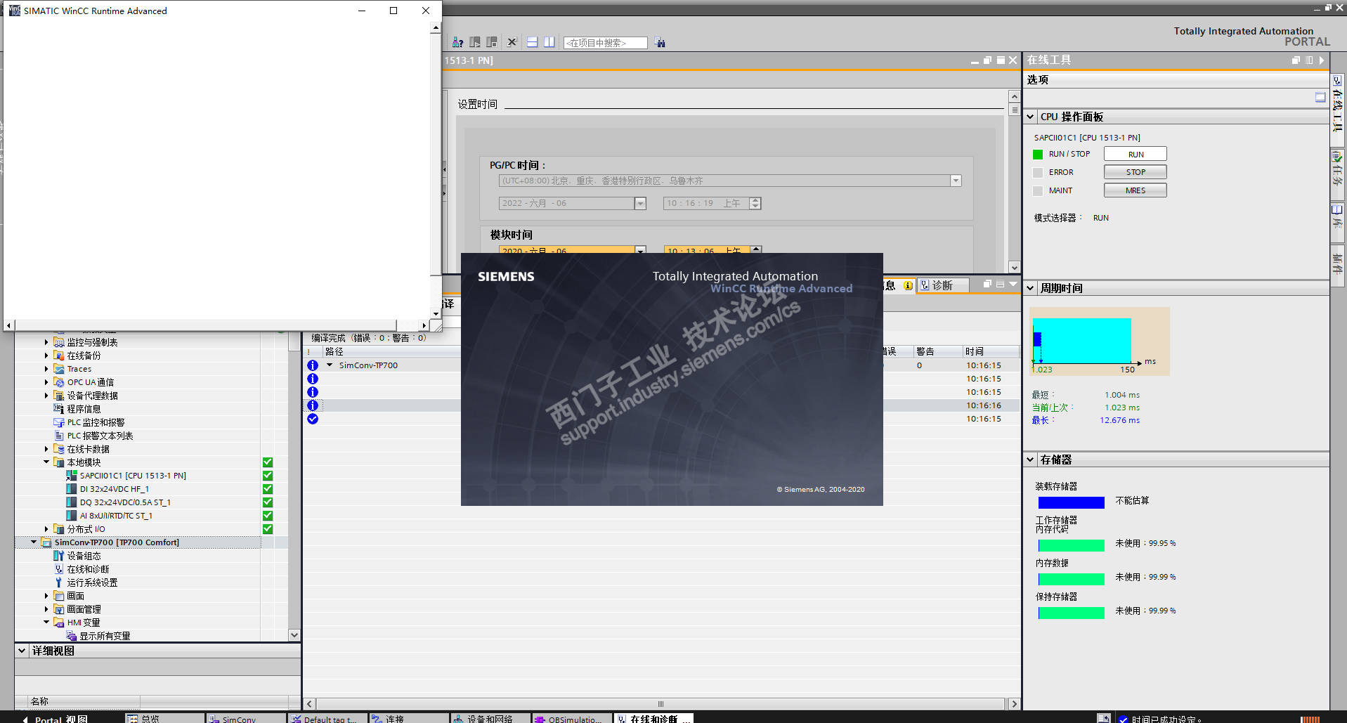Click the 装载存储器 blue usage bar
The width and height of the screenshot is (1347, 723).
(x=1072, y=502)
